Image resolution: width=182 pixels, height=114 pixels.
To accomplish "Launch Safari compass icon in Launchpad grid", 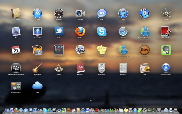I will click(x=123, y=32).
